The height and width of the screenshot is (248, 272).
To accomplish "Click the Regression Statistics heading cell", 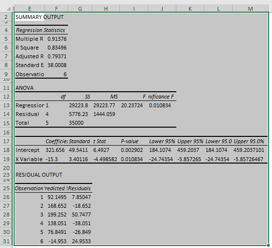I will (40, 30).
